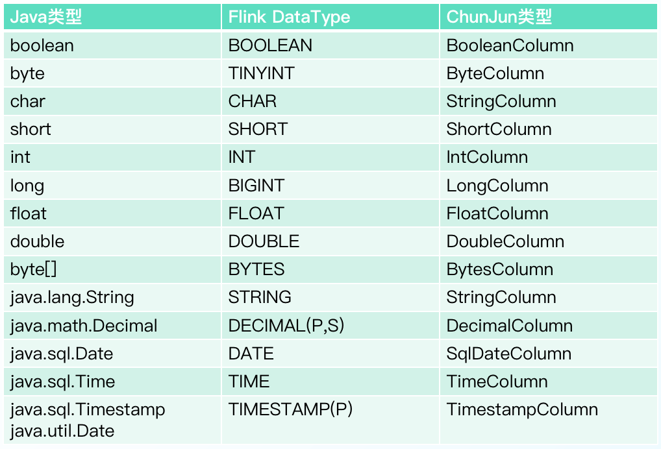Click the SqlDateColumn cell
The height and width of the screenshot is (449, 661).
click(509, 354)
